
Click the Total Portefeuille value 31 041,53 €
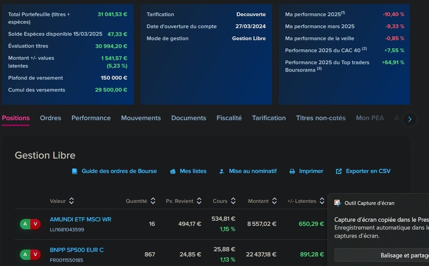point(112,14)
